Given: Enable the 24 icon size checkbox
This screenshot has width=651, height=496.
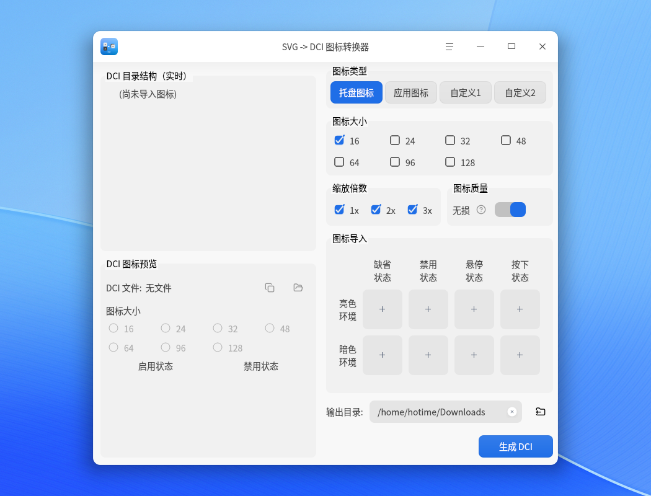Looking at the screenshot, I should 395,140.
